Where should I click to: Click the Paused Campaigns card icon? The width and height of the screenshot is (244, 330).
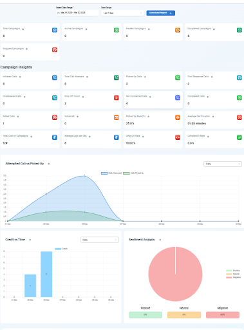pyautogui.click(x=178, y=30)
